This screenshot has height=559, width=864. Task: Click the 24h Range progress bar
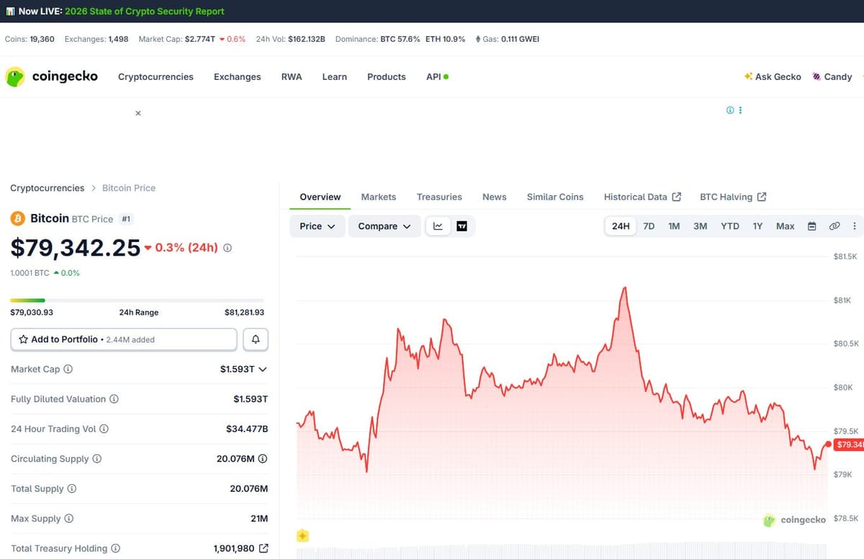137,300
